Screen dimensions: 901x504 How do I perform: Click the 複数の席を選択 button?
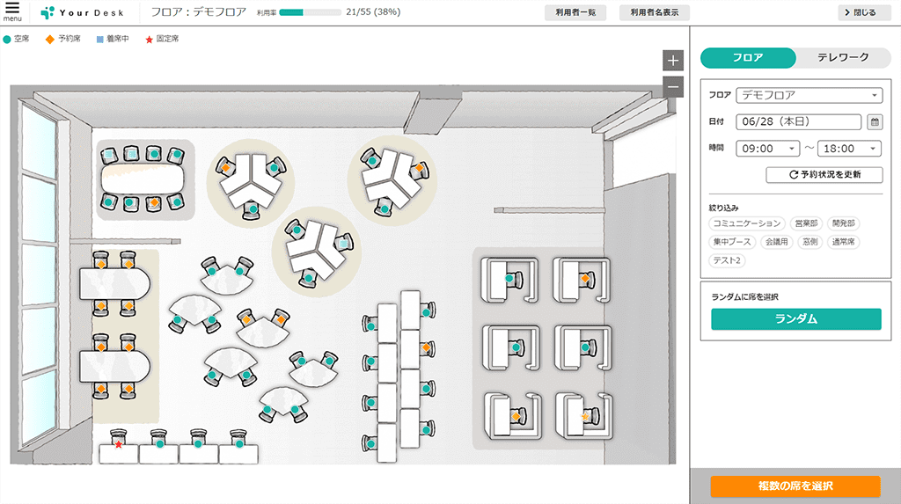pos(795,486)
